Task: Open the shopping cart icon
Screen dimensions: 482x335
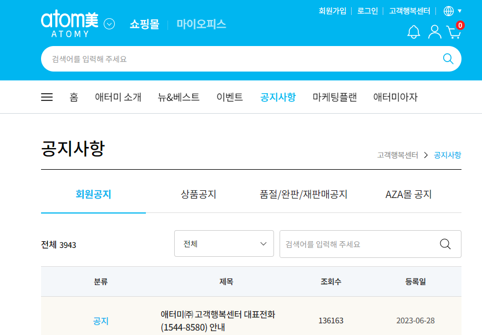Action: click(454, 32)
